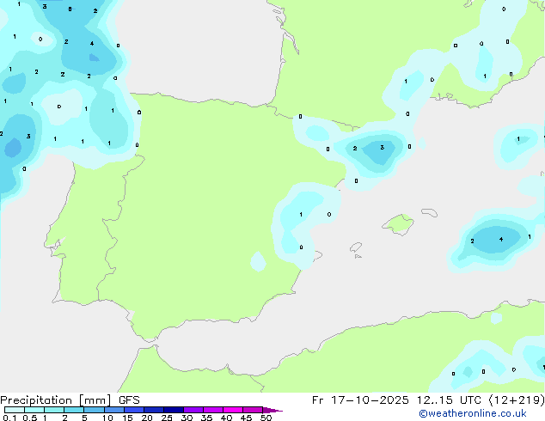Click the Mallorca island on the map

coord(398,224)
